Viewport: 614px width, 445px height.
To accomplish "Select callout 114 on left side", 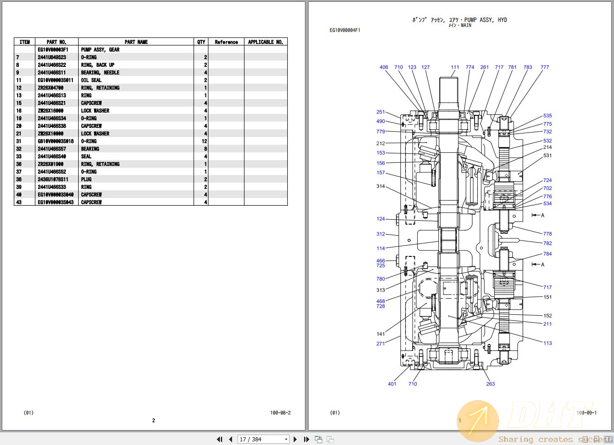I will tap(381, 248).
